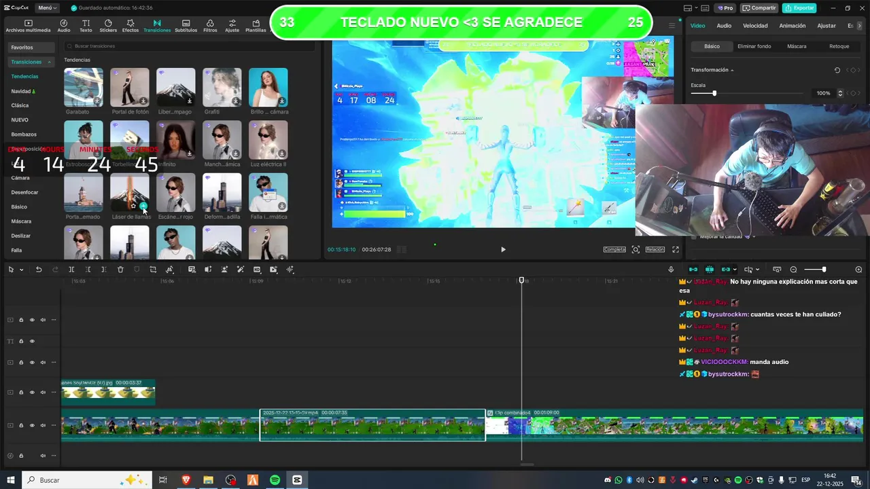Viewport: 870px width, 489px height.
Task: Click the focus frame icon beside Completa
Action: tap(636, 249)
